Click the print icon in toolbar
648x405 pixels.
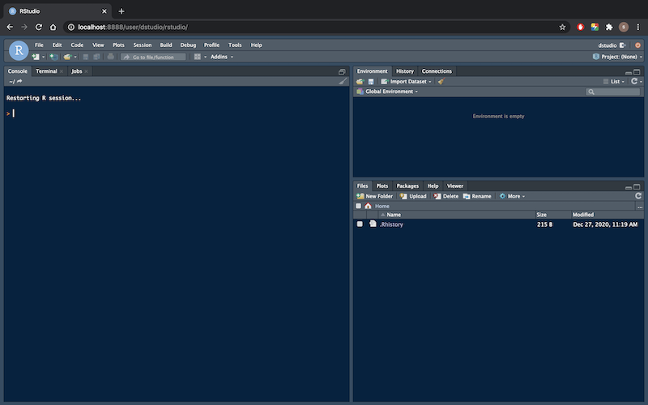(x=110, y=57)
